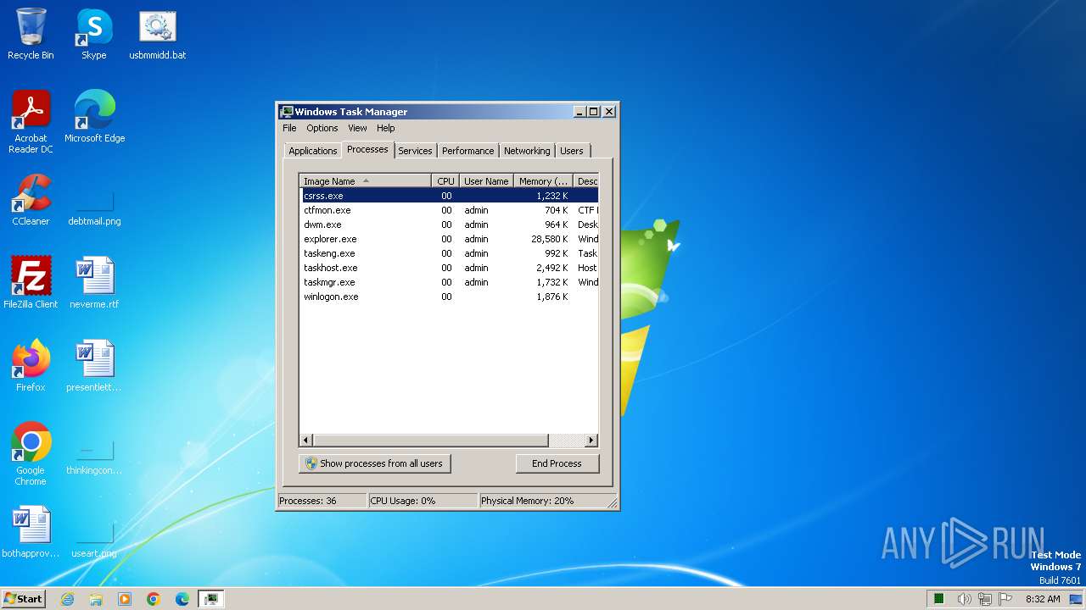Open the Google Chrome desktop shortcut
Viewport: 1086px width, 610px height.
[31, 453]
